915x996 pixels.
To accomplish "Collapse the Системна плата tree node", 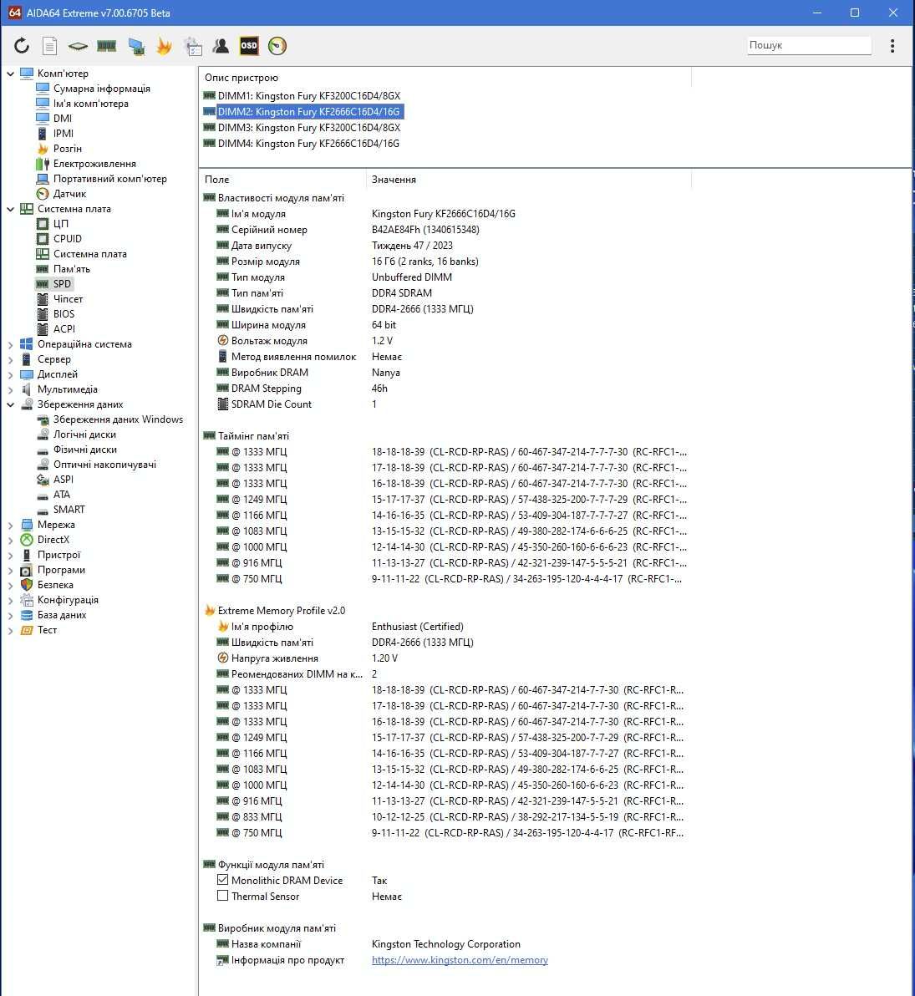I will pyautogui.click(x=10, y=209).
